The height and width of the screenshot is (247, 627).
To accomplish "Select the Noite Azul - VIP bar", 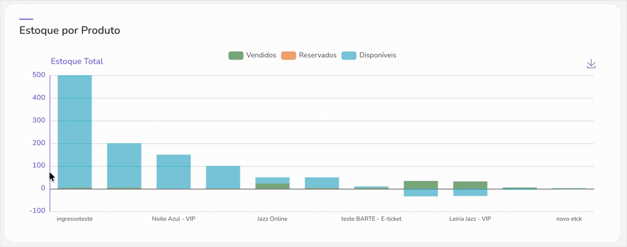I will click(x=174, y=171).
